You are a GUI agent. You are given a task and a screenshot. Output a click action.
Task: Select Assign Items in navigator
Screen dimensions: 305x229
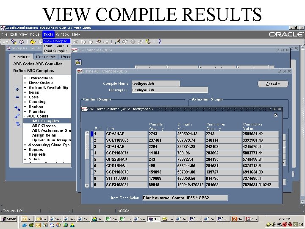tap(44, 135)
